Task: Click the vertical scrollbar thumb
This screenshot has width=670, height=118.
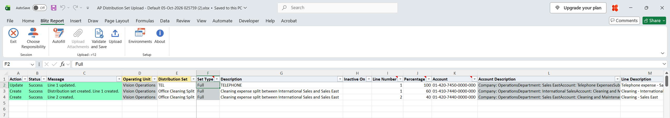Action: click(667, 81)
